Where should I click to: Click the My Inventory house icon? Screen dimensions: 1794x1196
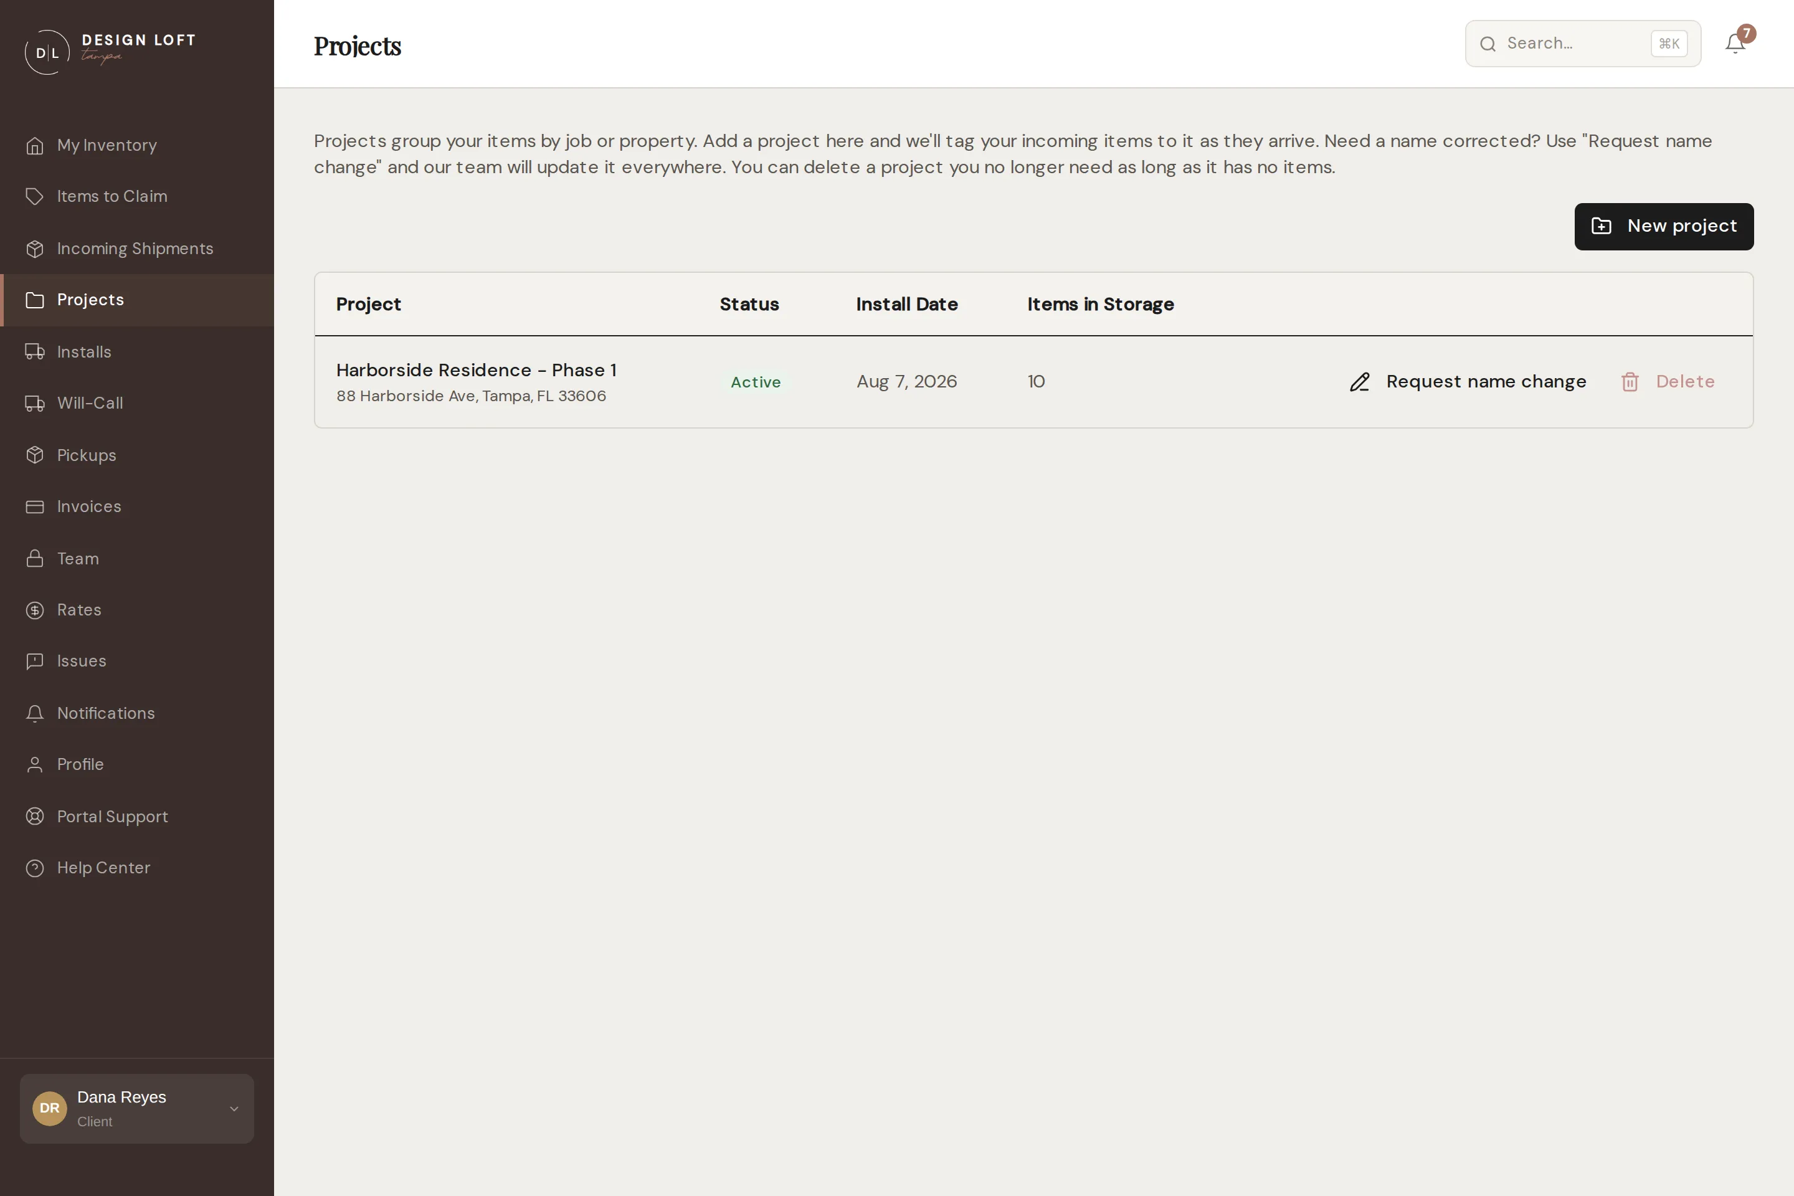coord(34,146)
